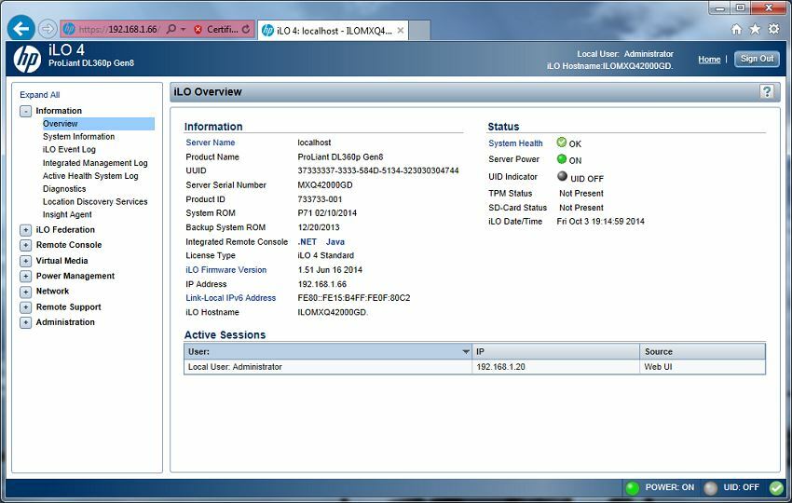Click the Expand All link
This screenshot has height=503, width=792.
pos(39,94)
